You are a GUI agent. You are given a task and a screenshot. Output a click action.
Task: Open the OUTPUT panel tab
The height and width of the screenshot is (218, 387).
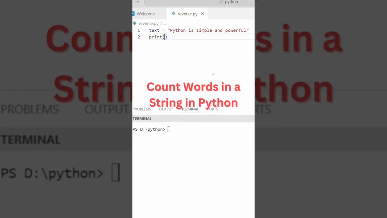[166, 109]
